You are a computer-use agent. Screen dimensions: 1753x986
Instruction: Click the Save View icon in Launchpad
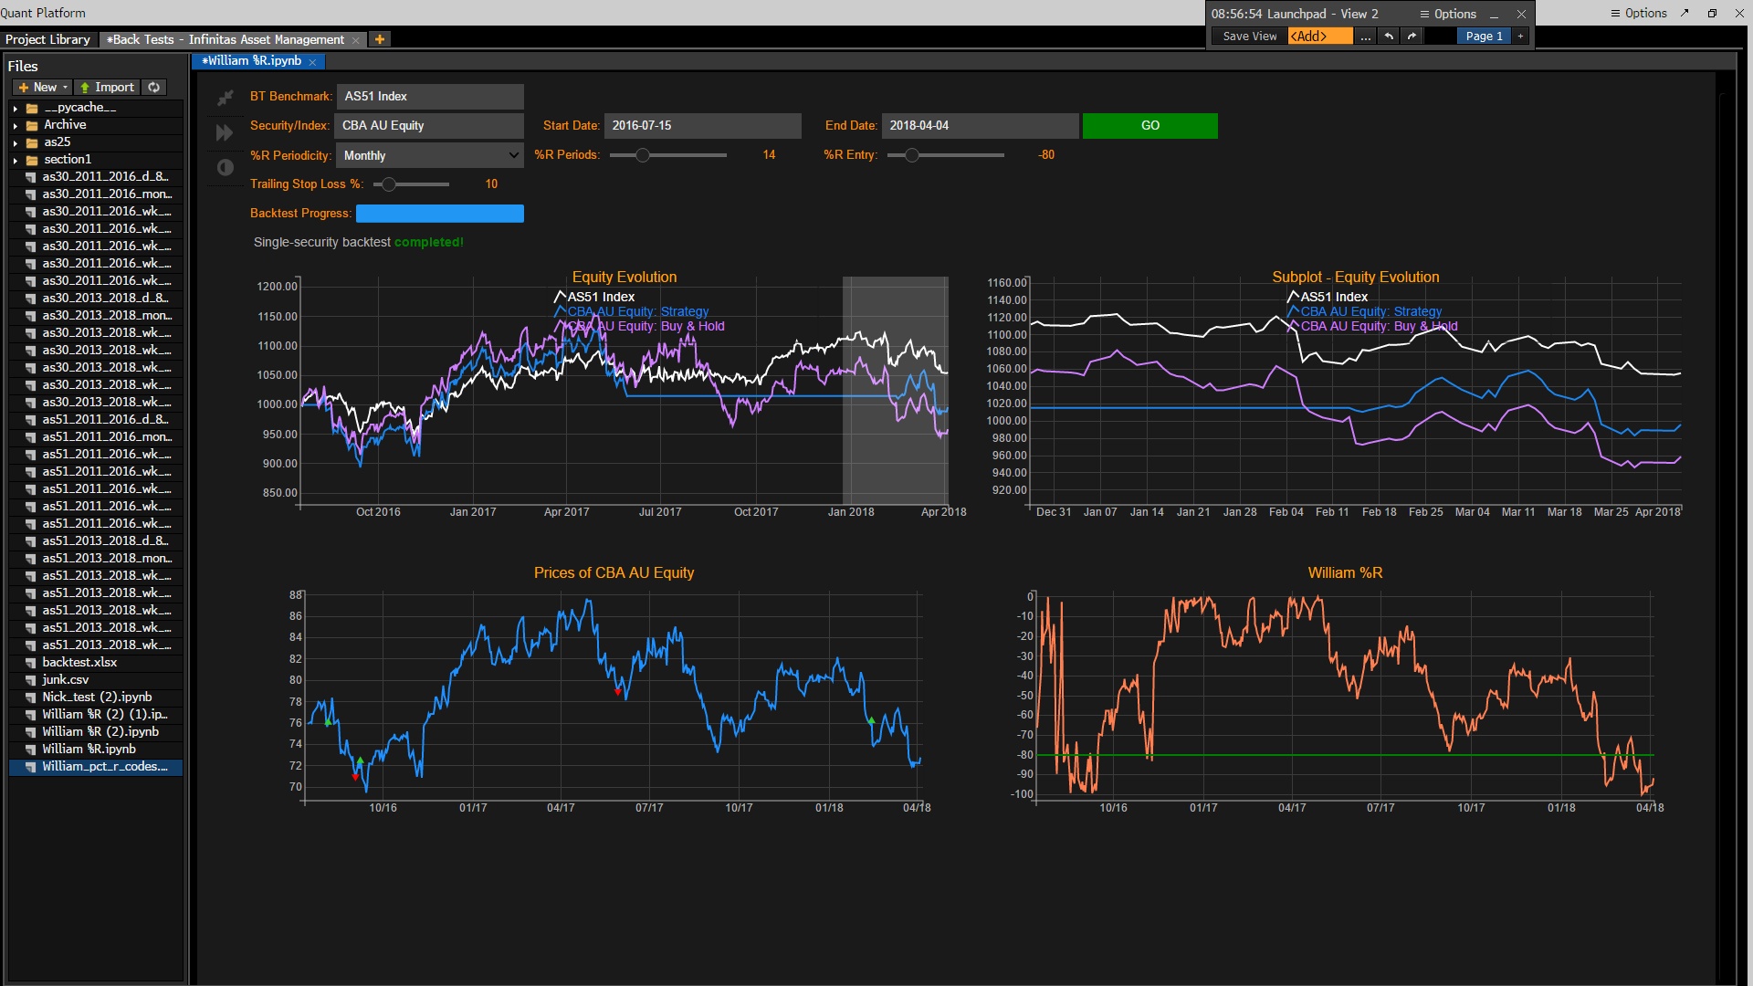1248,37
